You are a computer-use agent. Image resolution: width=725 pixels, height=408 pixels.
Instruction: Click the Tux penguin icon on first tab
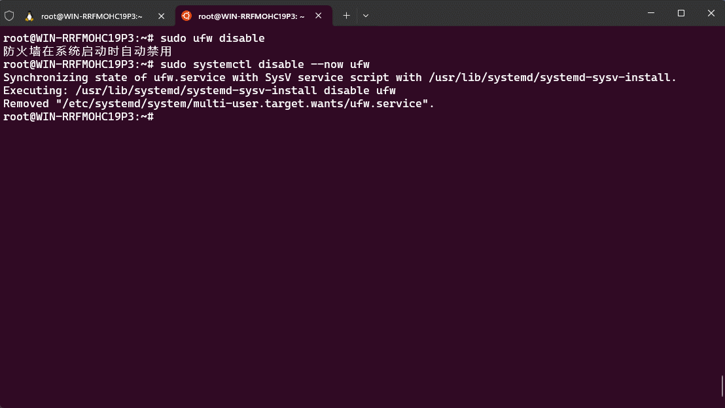(29, 16)
